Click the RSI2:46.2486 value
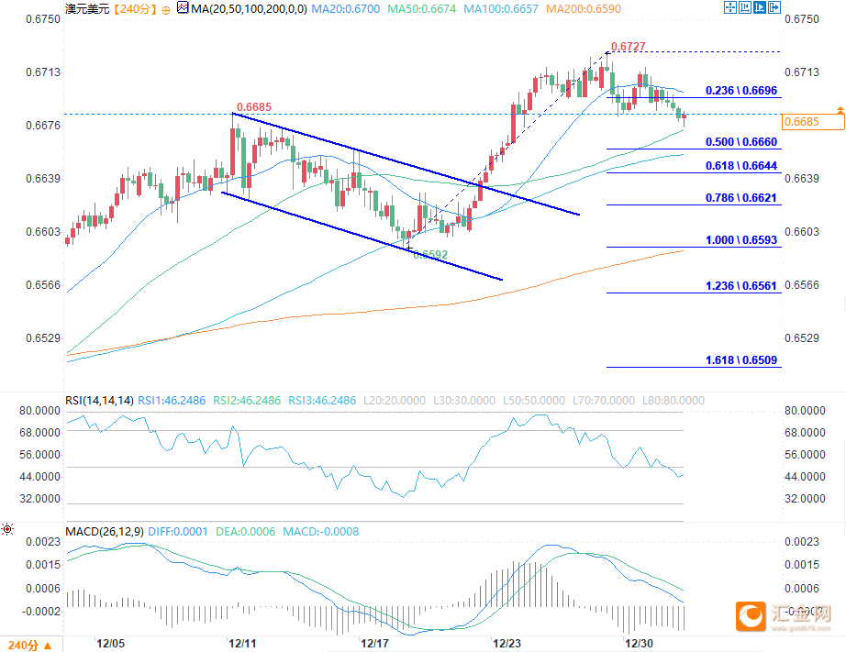Image resolution: width=846 pixels, height=652 pixels. pos(247,401)
